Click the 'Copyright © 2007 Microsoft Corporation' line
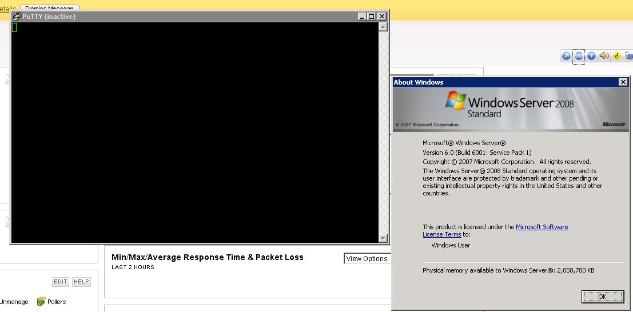The image size is (633, 312). [507, 162]
